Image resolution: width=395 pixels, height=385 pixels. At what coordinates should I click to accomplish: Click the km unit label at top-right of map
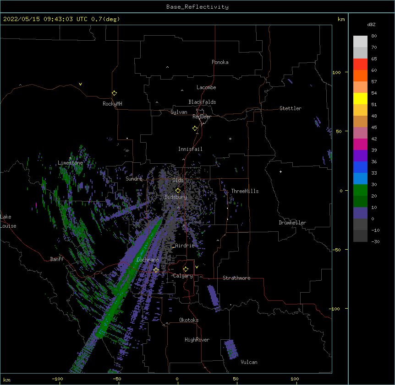[341, 19]
